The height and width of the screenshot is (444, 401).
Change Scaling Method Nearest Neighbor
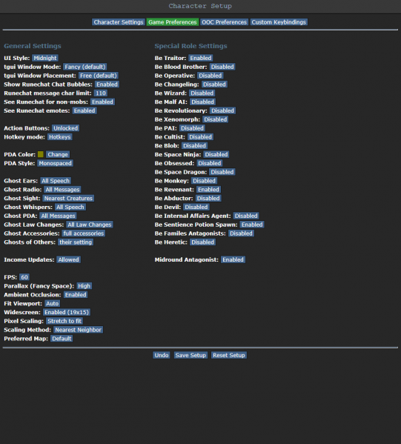coord(78,330)
